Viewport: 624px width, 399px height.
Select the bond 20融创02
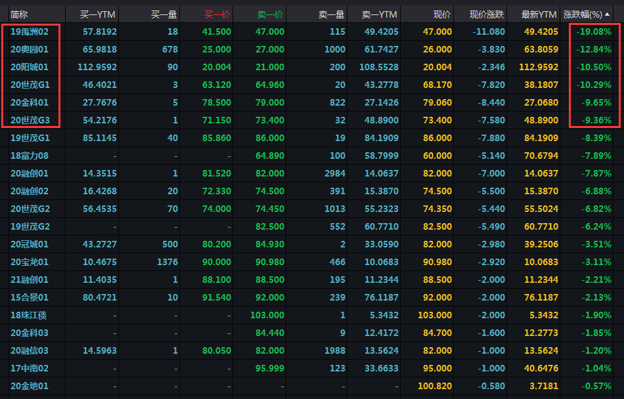tap(30, 191)
